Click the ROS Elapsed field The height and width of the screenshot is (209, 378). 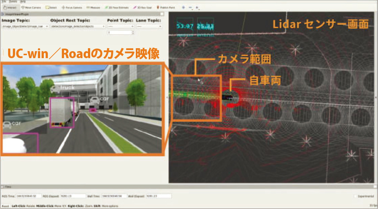pos(73,196)
